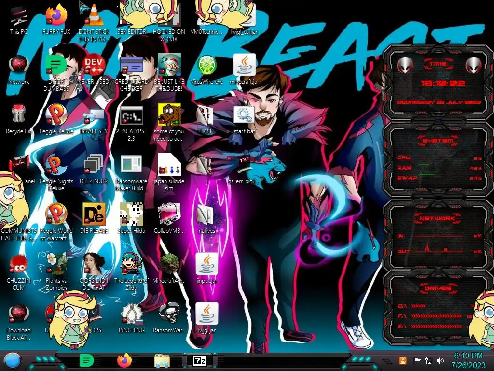The height and width of the screenshot is (371, 494).
Task: Select the DIE PLEASE icon
Action: tap(94, 219)
